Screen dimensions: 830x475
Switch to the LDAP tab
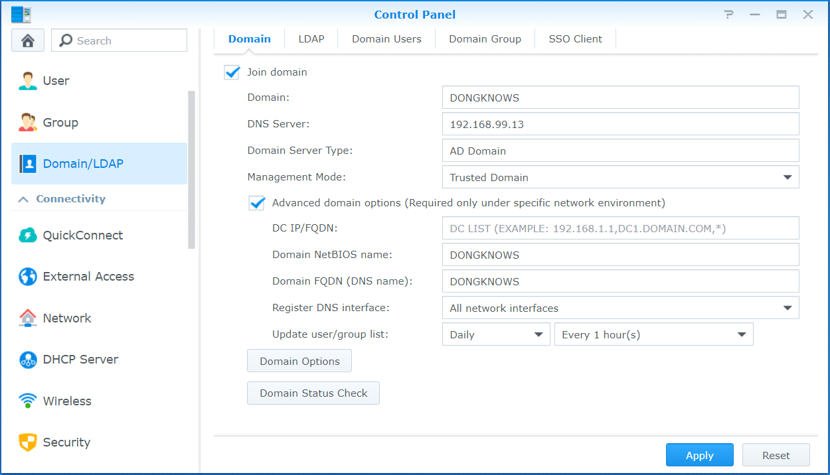coord(311,39)
